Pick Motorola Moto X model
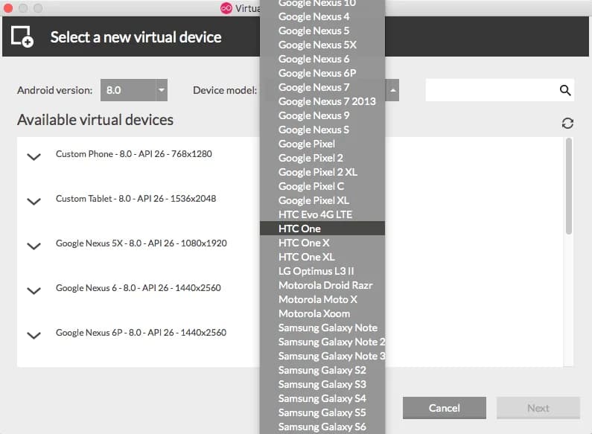The width and height of the screenshot is (592, 434). 322,300
